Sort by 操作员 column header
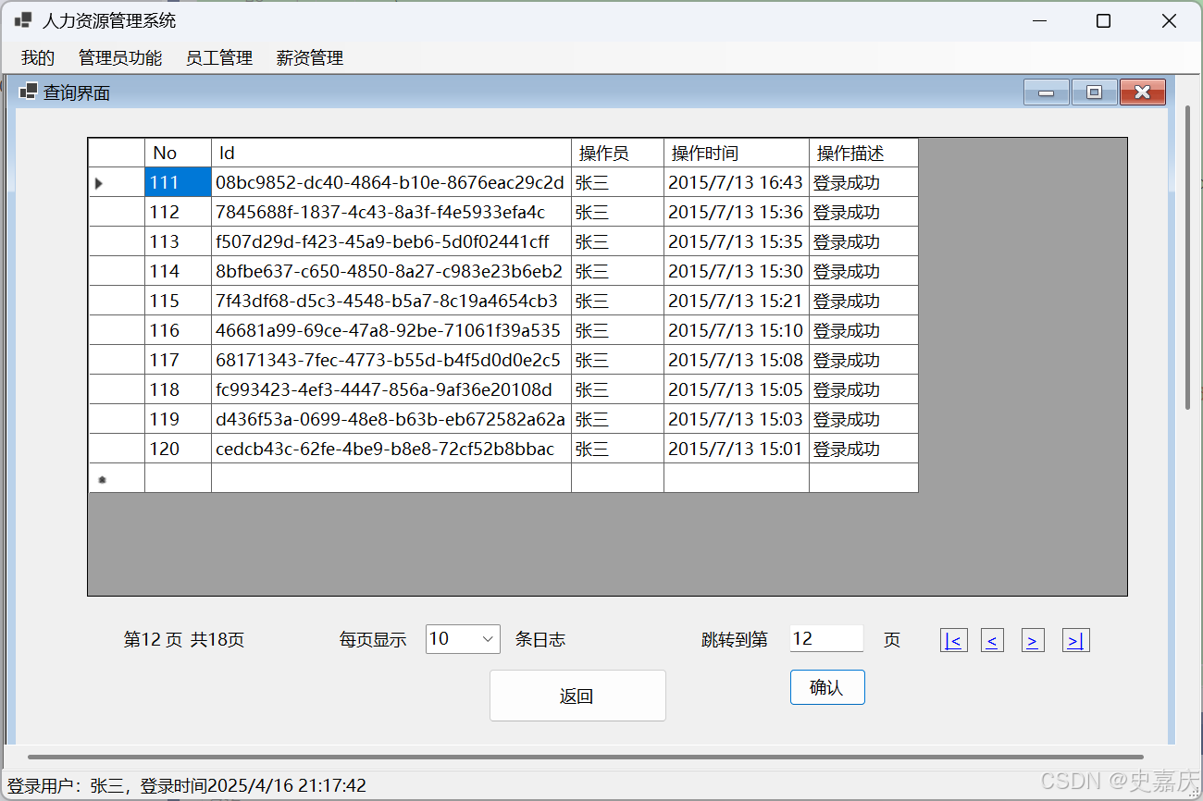1203x801 pixels. coord(617,153)
